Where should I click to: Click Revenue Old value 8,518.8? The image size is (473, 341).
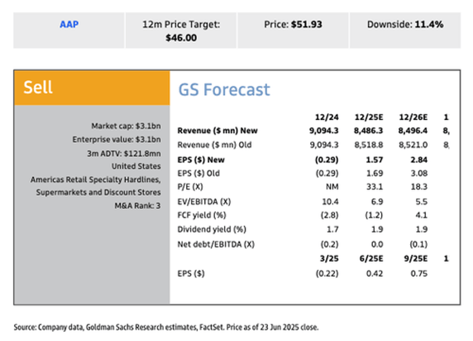click(x=368, y=145)
